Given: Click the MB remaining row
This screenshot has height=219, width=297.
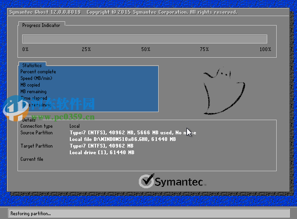Looking at the screenshot, I should pos(34,91).
